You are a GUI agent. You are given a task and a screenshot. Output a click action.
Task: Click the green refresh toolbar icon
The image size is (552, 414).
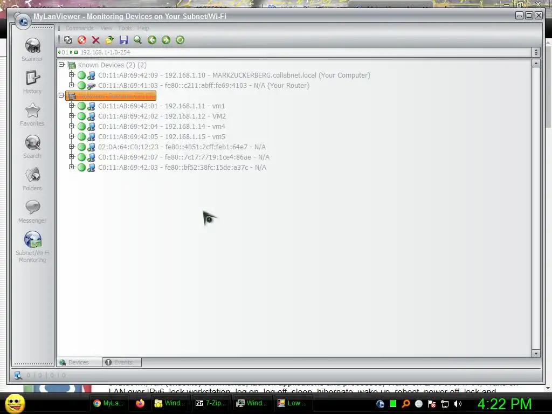pyautogui.click(x=180, y=40)
